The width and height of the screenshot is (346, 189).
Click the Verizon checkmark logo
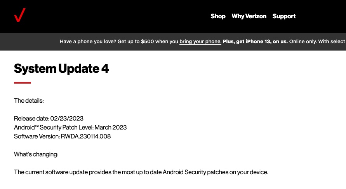tap(19, 16)
